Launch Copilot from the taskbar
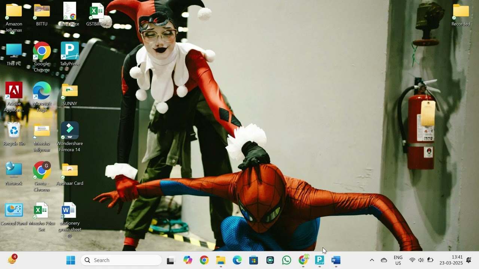 (x=188, y=260)
